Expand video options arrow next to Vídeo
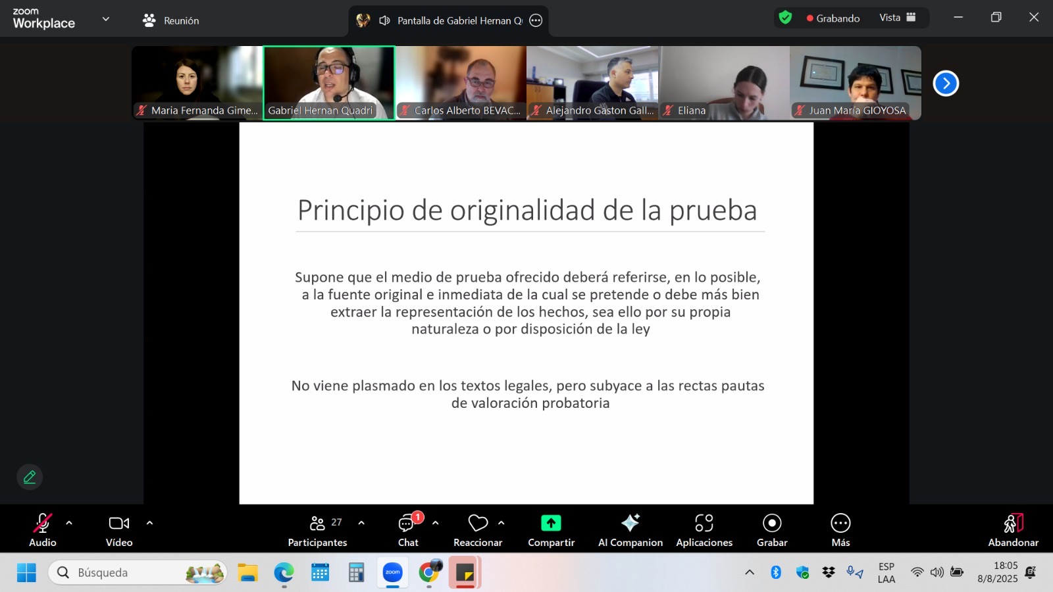 [x=149, y=523]
